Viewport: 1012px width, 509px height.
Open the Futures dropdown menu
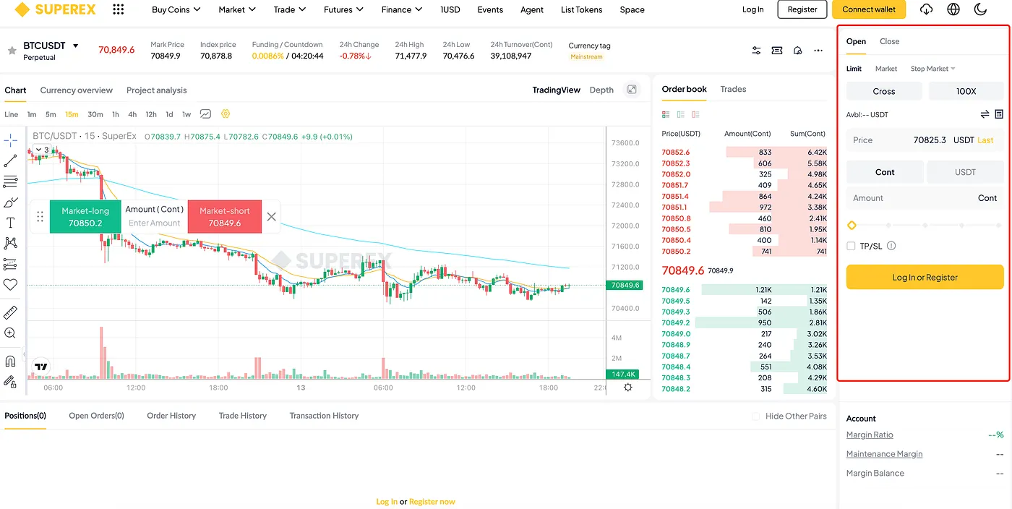(x=343, y=9)
